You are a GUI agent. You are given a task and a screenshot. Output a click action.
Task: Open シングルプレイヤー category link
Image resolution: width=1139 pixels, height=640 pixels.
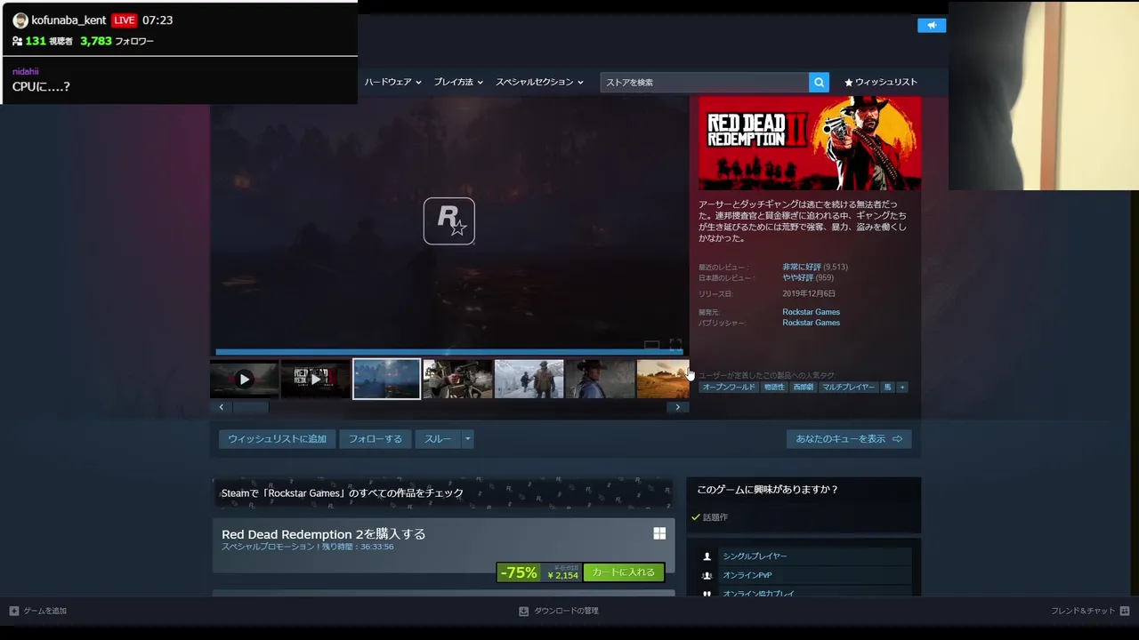(755, 556)
